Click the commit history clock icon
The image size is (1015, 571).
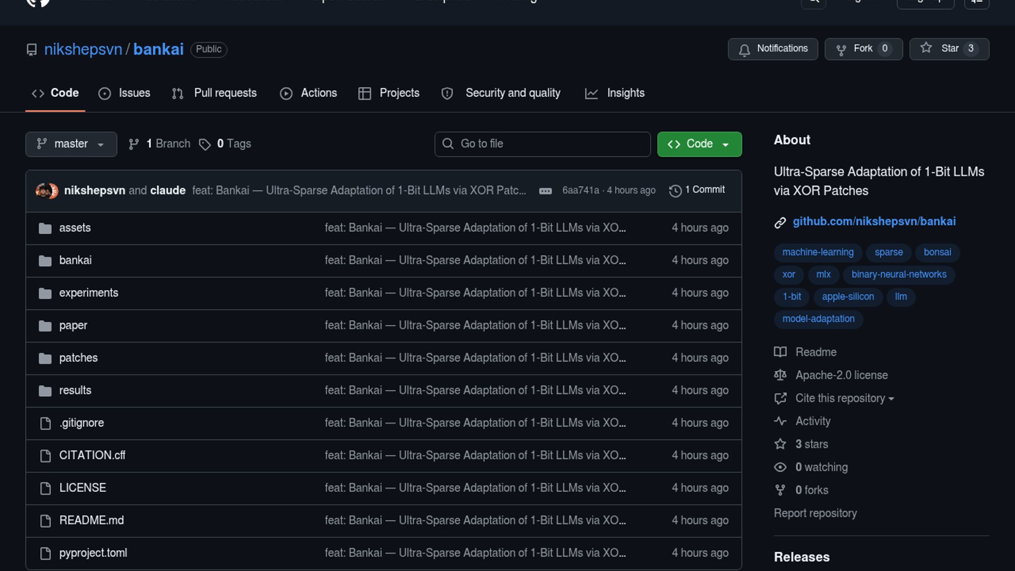(x=675, y=191)
